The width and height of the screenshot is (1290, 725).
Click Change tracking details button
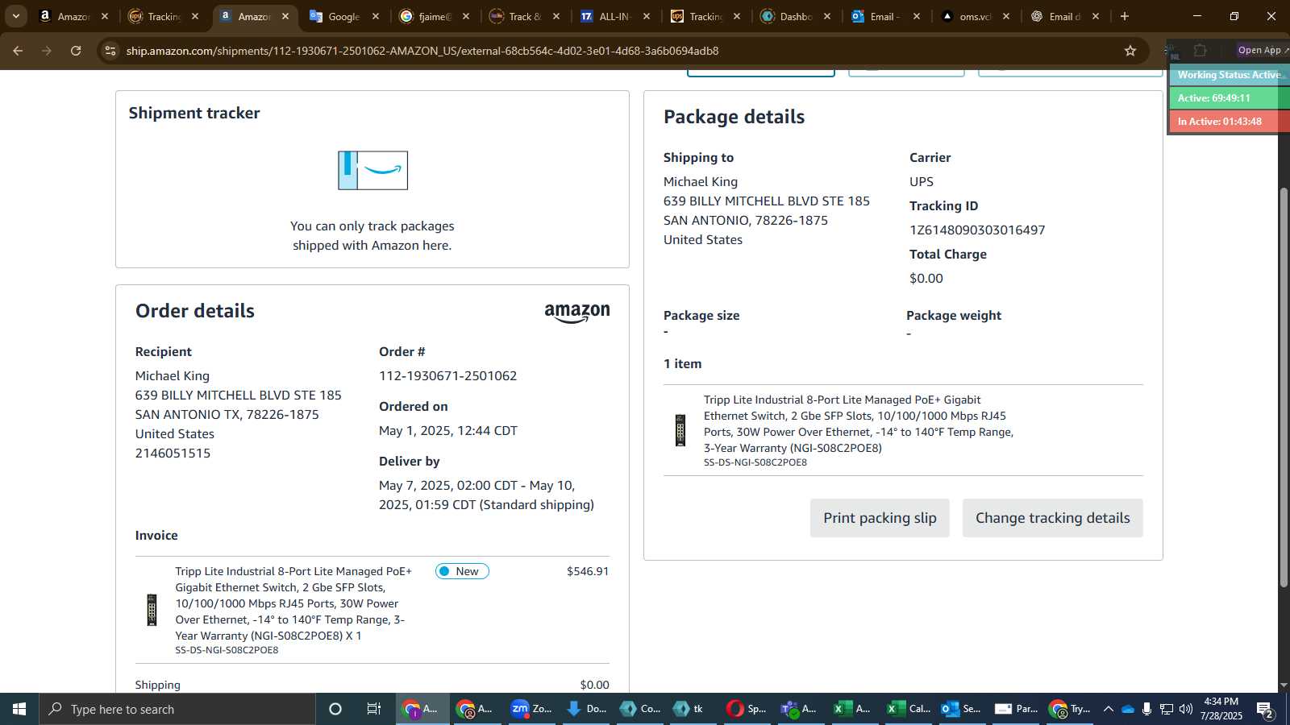1052,518
